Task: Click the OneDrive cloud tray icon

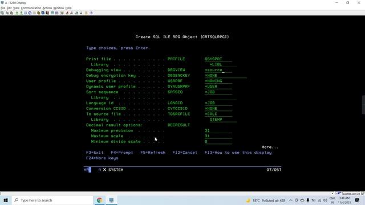Action: (x=302, y=200)
